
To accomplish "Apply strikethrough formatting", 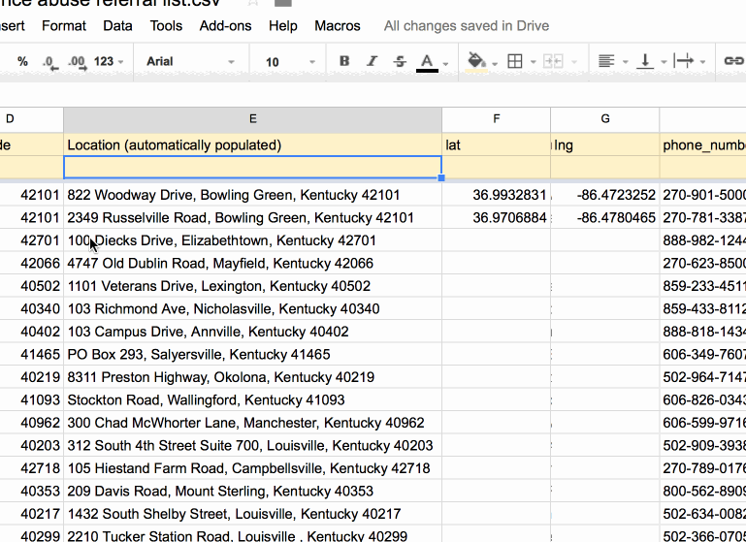I will tap(400, 61).
